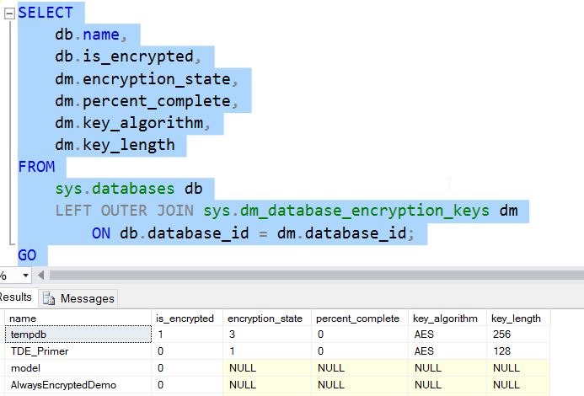
Task: Switch to the Messages tab
Action: pos(87,298)
